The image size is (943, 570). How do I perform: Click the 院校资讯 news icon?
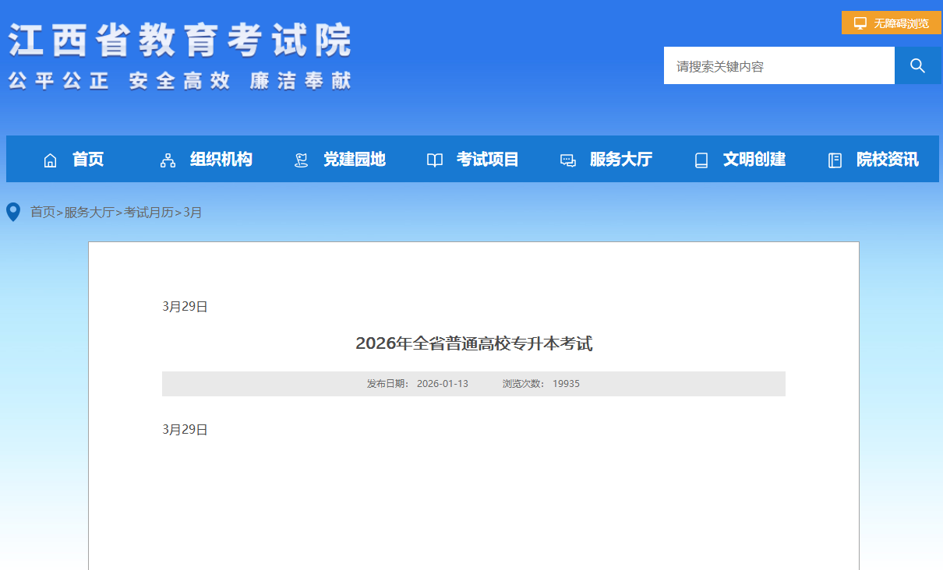point(834,159)
